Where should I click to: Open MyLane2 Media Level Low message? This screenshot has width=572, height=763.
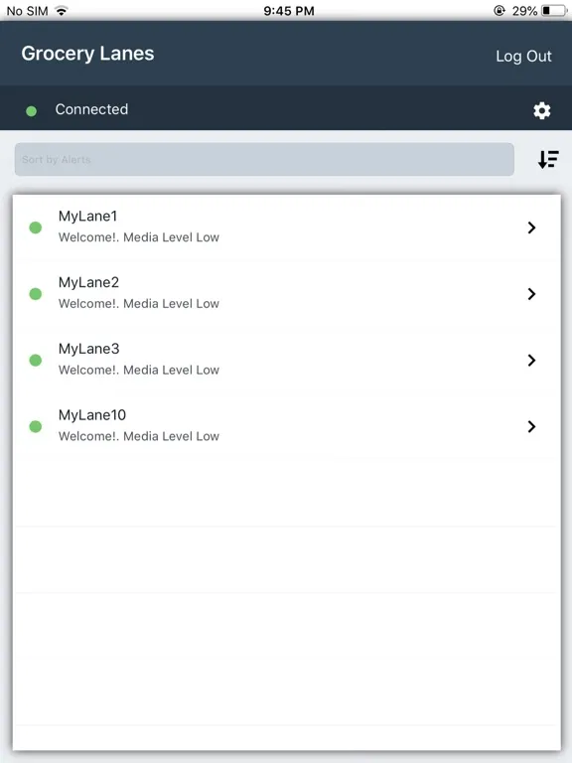tap(139, 304)
